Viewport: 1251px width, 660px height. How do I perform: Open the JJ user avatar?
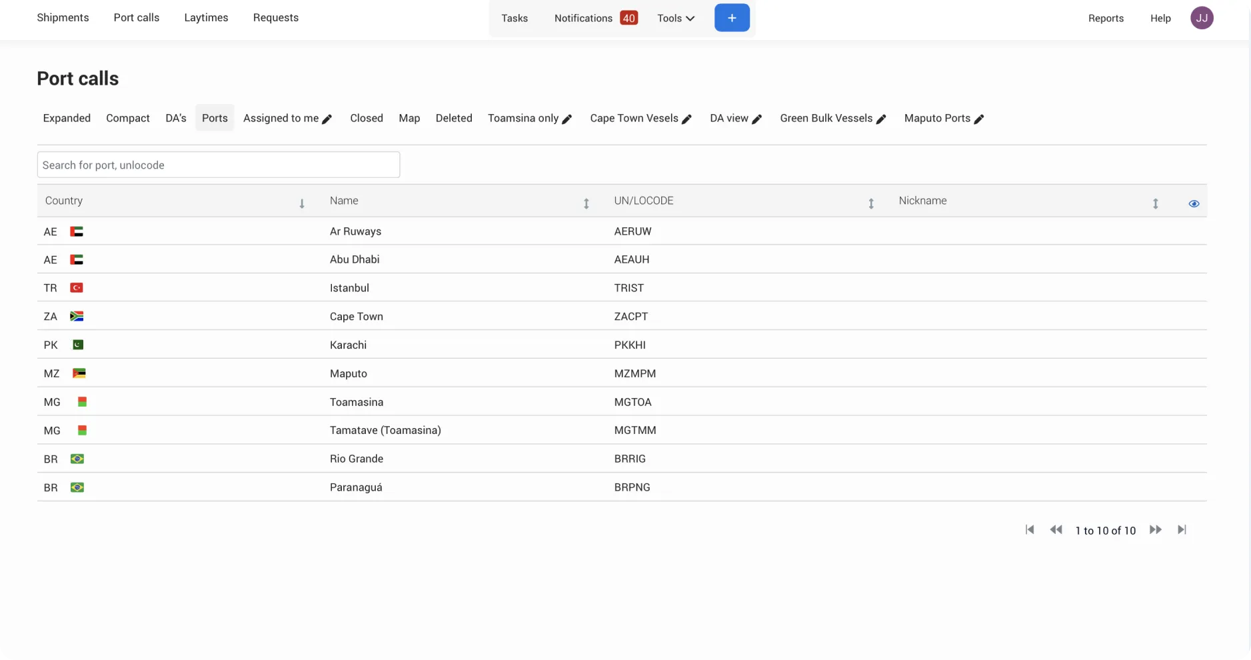(x=1202, y=18)
